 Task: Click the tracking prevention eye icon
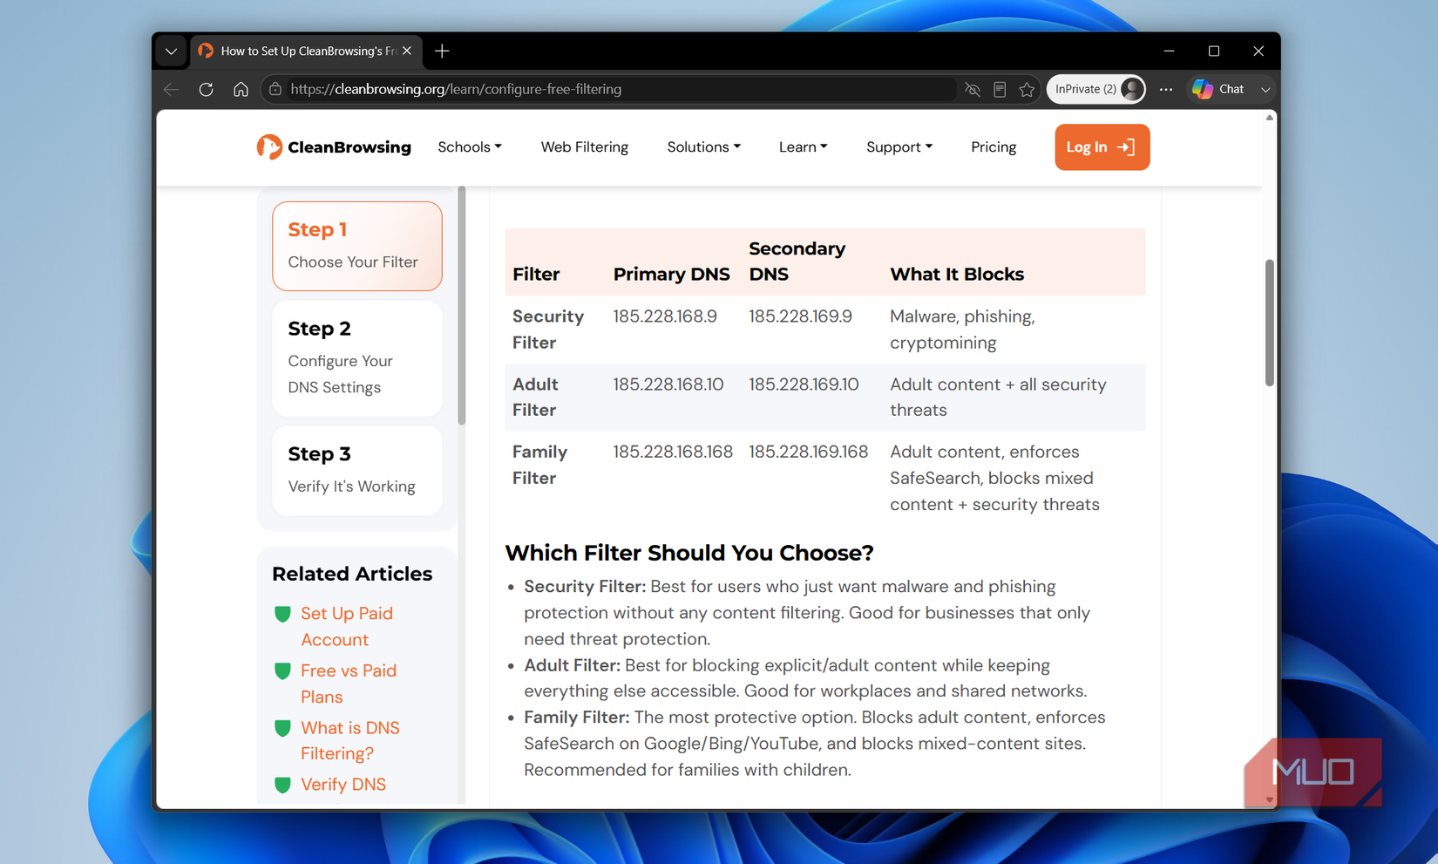click(973, 89)
